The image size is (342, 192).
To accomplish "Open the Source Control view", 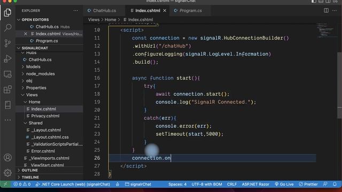I will tap(7, 43).
